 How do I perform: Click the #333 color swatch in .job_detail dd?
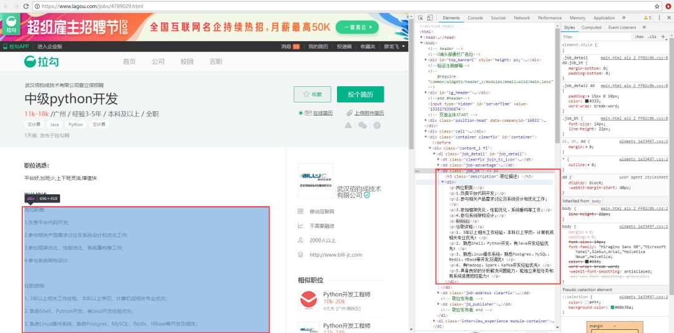pos(587,102)
